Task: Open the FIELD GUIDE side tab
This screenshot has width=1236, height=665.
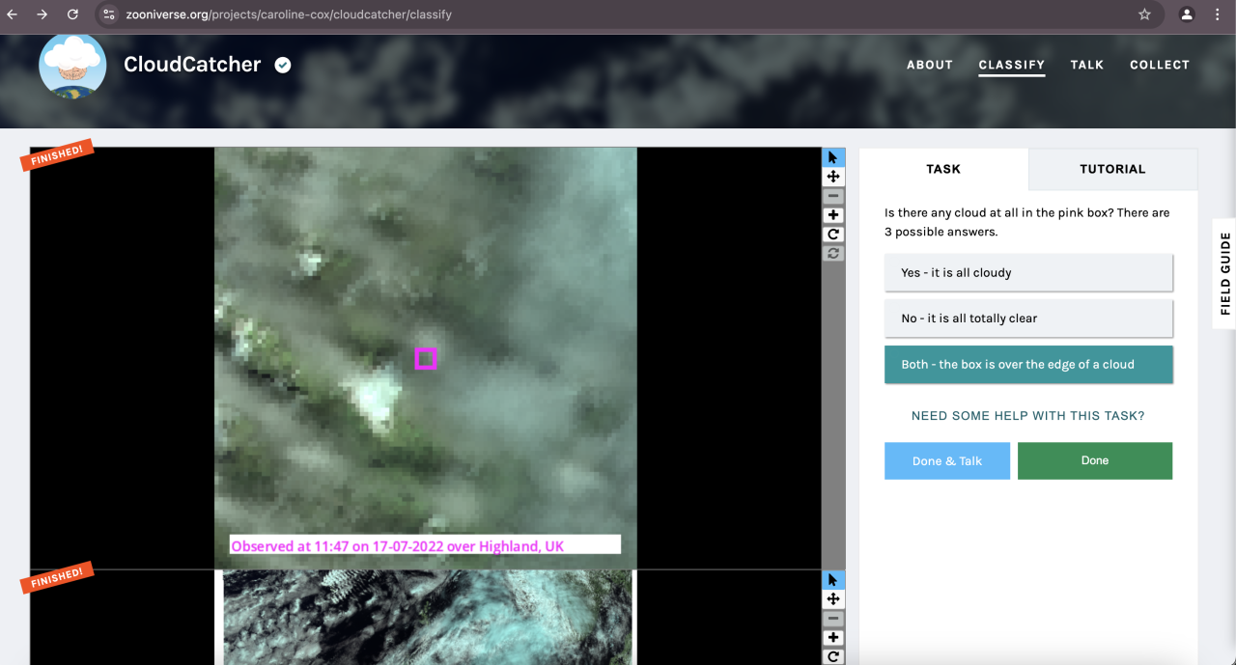Action: (x=1224, y=273)
